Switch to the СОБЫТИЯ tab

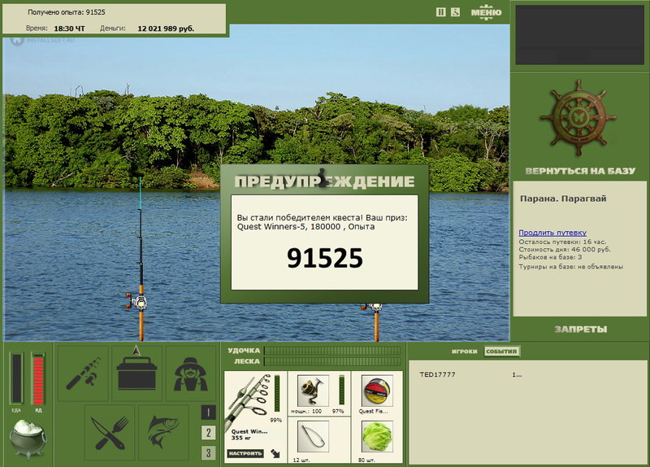click(501, 351)
